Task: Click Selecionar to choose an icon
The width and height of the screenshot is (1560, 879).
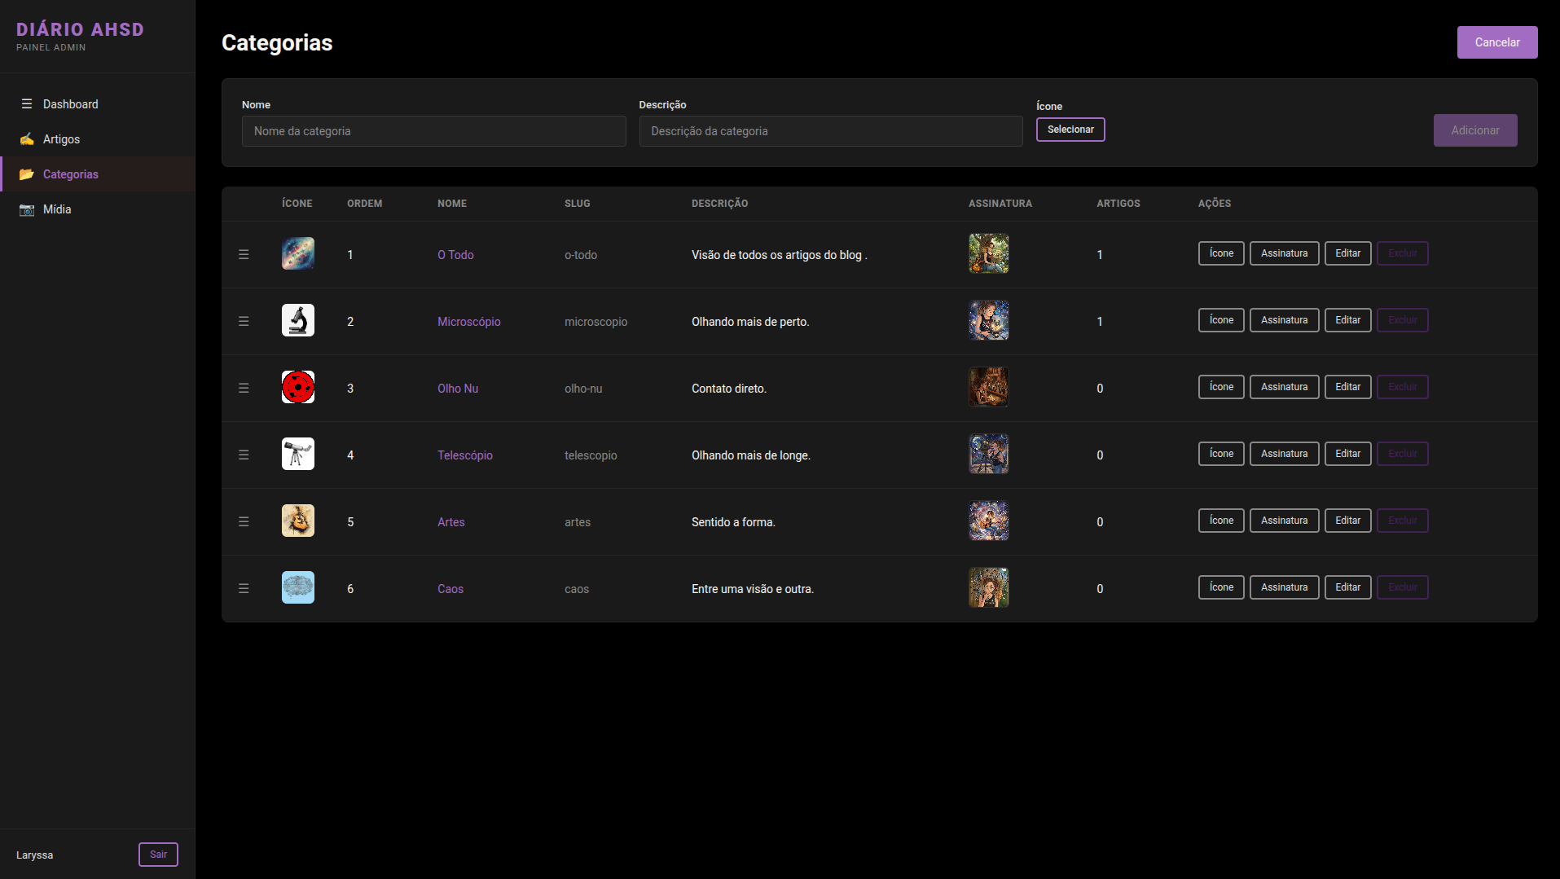Action: tap(1070, 130)
